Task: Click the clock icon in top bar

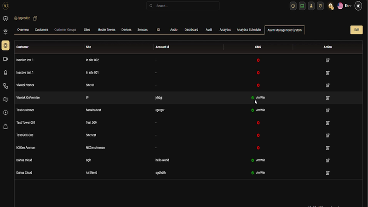Action: [293, 6]
